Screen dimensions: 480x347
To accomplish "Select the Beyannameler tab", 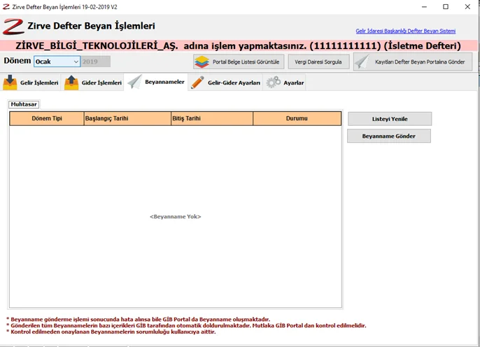I will coord(156,82).
